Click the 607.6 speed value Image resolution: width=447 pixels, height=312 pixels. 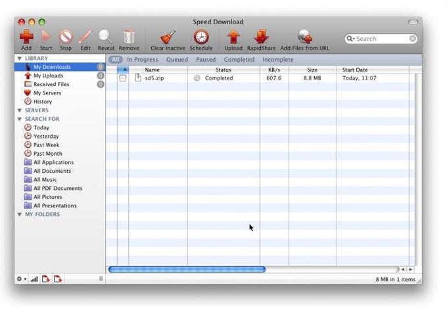(x=273, y=78)
